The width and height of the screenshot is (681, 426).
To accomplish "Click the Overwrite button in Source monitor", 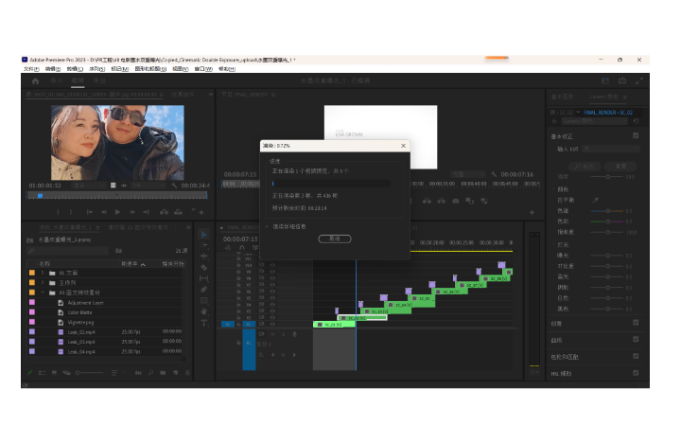I will [178, 212].
